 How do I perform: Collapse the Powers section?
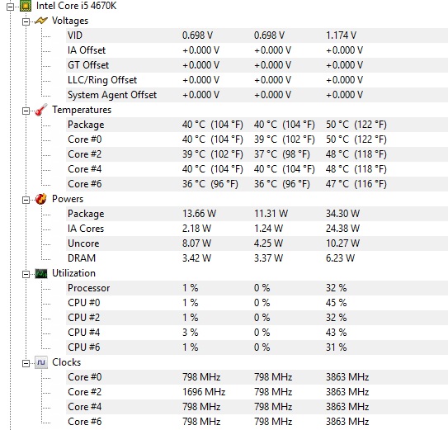click(x=26, y=200)
